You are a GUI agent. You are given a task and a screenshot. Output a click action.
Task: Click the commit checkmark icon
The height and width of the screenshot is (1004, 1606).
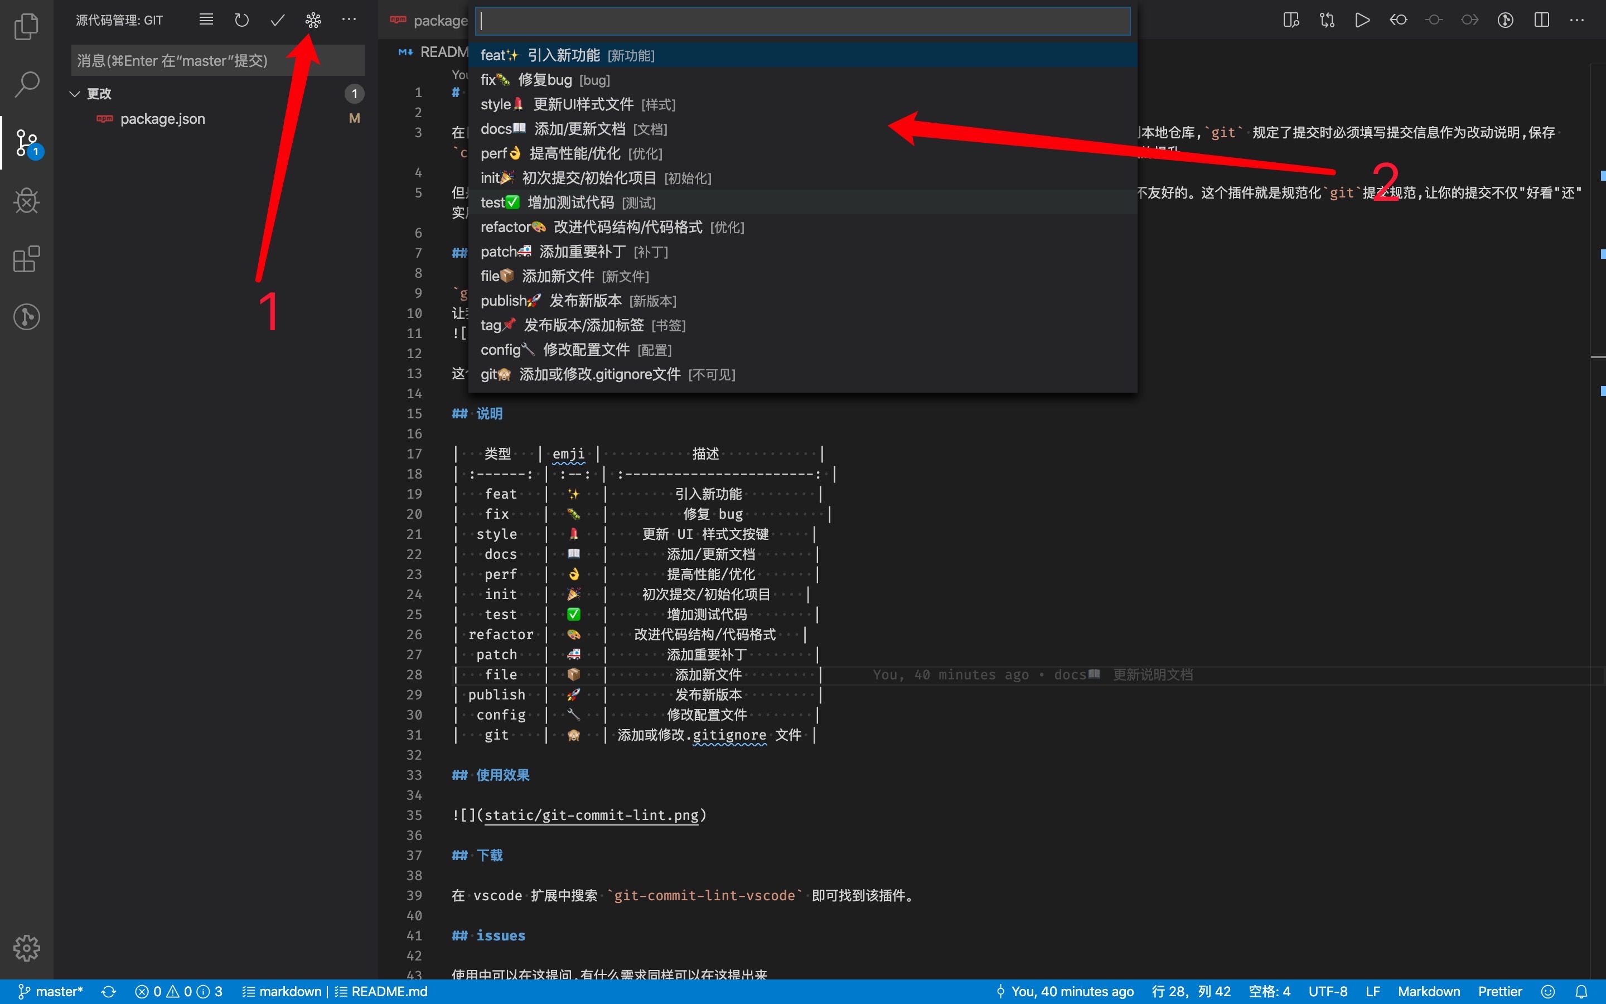[x=277, y=20]
